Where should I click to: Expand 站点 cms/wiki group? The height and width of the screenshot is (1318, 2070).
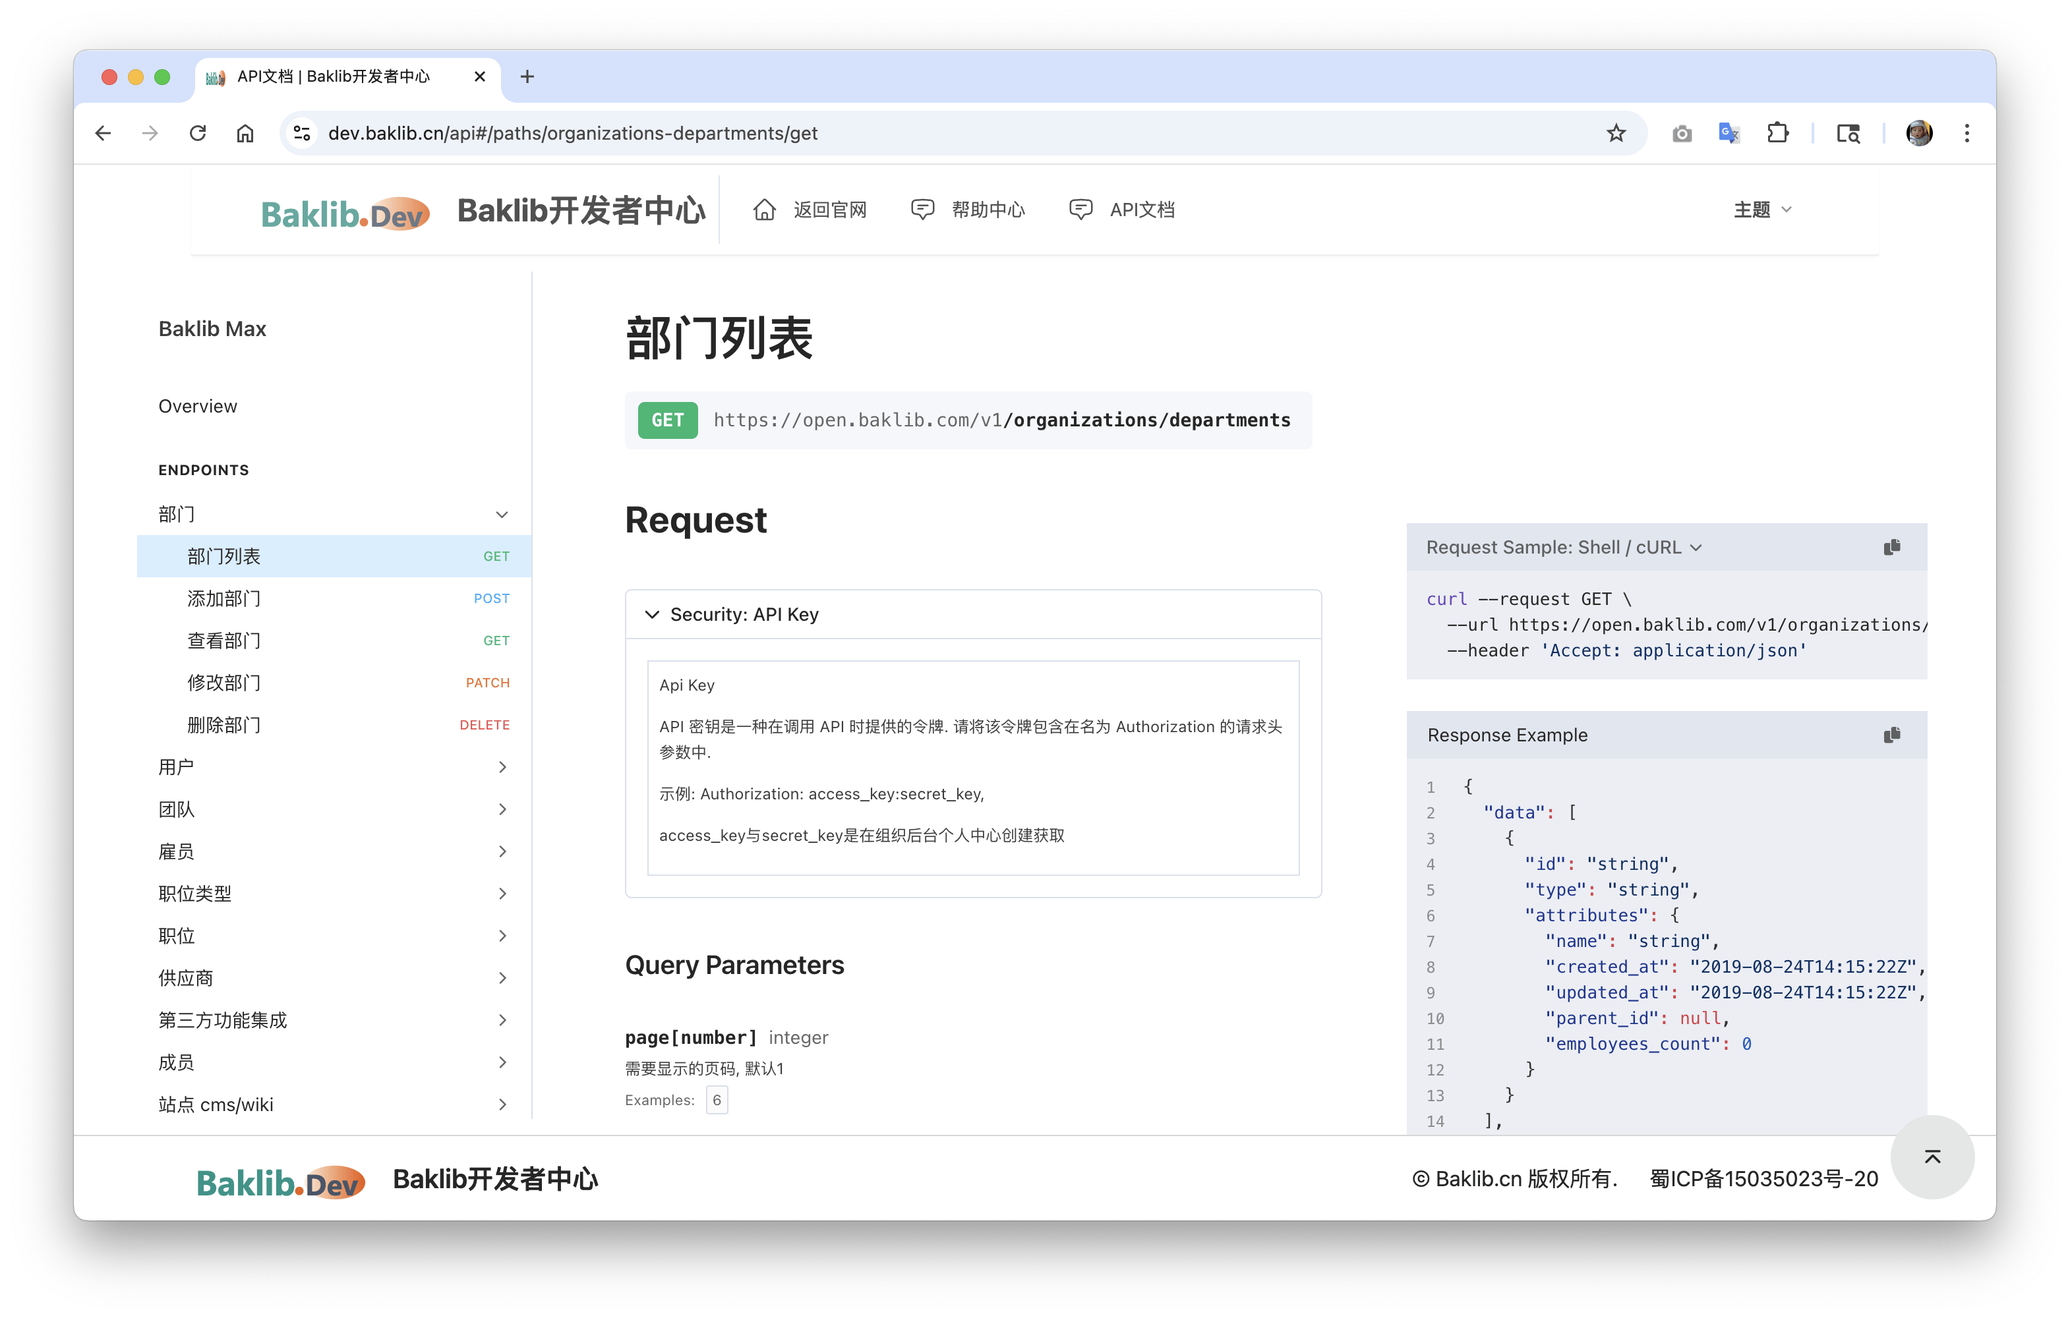pos(334,1104)
